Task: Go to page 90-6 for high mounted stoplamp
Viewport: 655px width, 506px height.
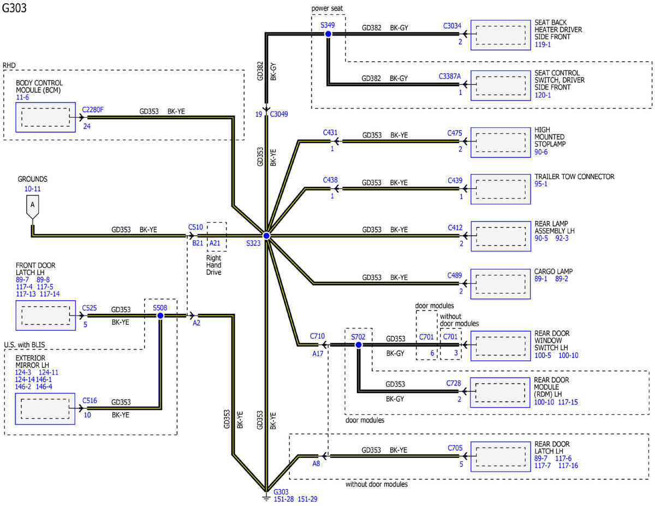Action: (x=541, y=152)
